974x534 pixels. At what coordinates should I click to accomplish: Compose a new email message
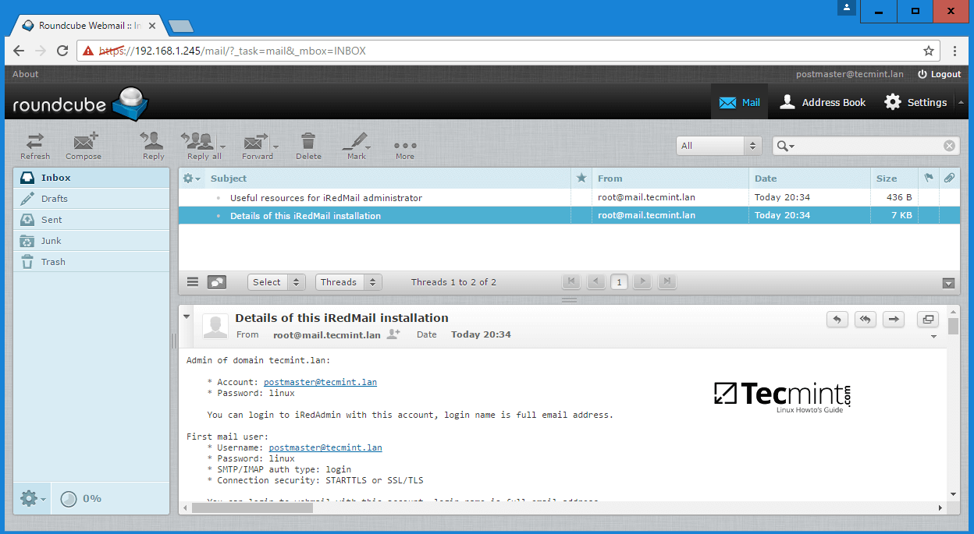click(x=83, y=146)
